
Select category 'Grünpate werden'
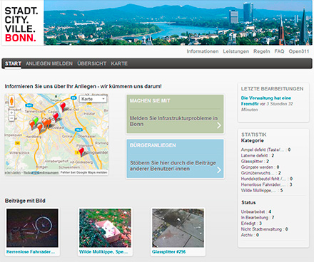tap(257, 167)
